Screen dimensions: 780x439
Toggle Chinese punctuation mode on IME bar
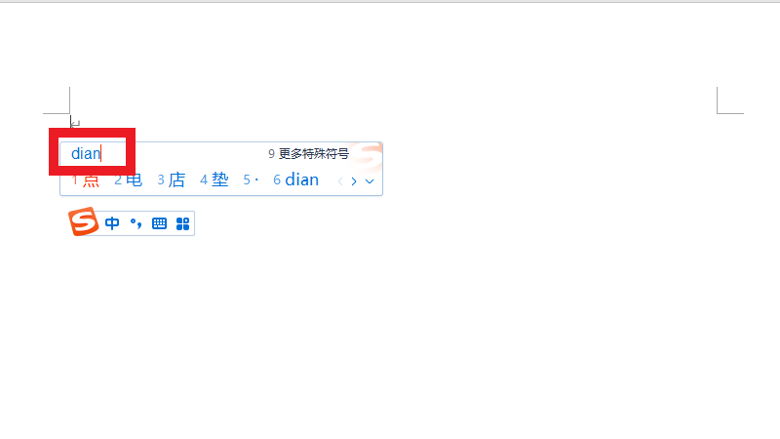point(136,223)
